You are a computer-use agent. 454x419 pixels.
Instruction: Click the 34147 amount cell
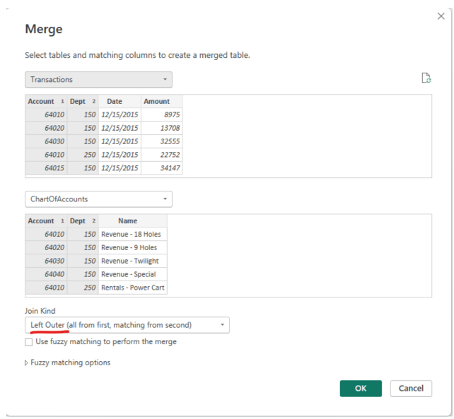161,168
